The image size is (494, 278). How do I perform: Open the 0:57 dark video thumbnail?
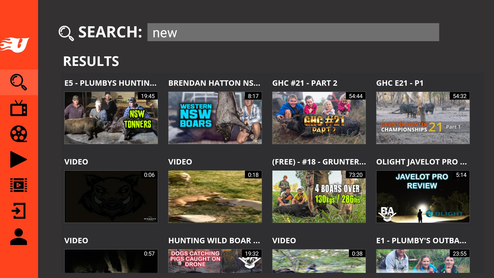[111, 261]
